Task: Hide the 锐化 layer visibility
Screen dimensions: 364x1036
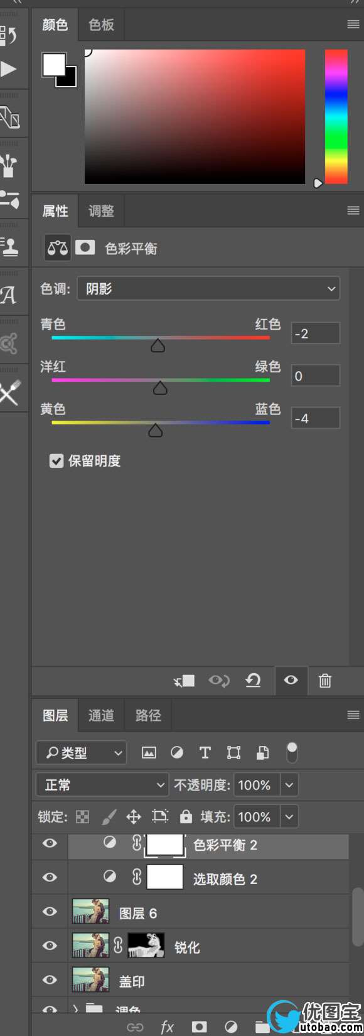Action: 50,946
